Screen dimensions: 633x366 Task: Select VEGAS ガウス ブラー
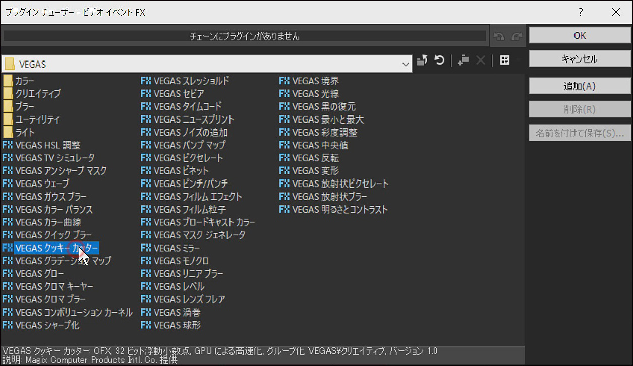click(x=44, y=197)
